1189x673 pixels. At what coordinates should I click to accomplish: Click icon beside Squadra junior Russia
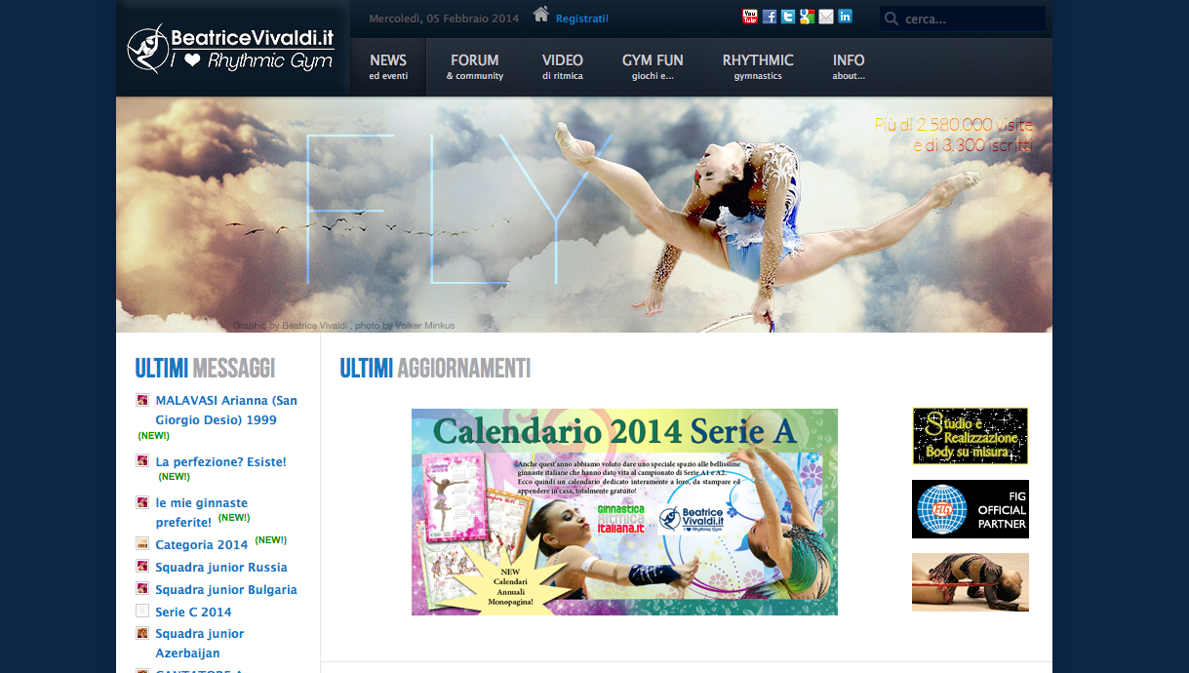142,567
